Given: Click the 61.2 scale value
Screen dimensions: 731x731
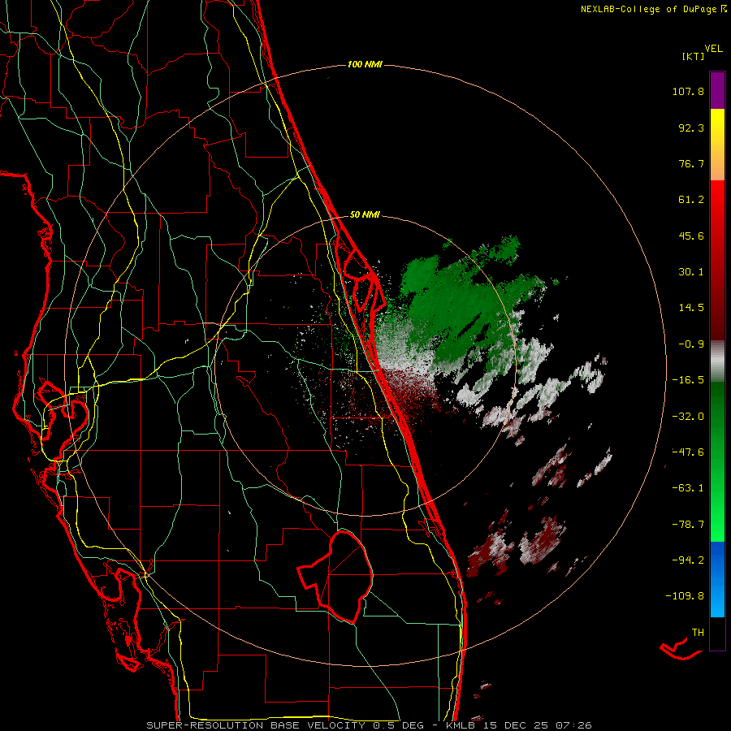Looking at the screenshot, I should (x=691, y=200).
